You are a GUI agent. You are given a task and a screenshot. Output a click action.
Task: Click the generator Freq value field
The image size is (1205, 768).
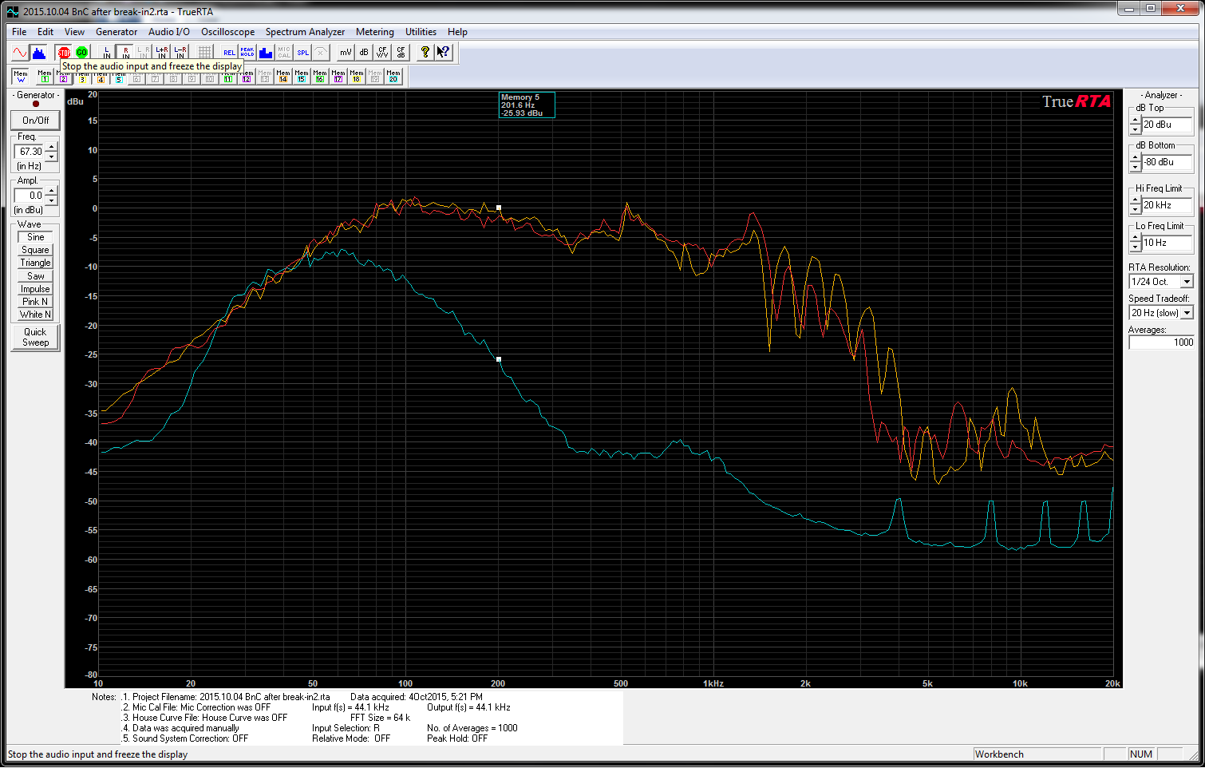[30, 152]
